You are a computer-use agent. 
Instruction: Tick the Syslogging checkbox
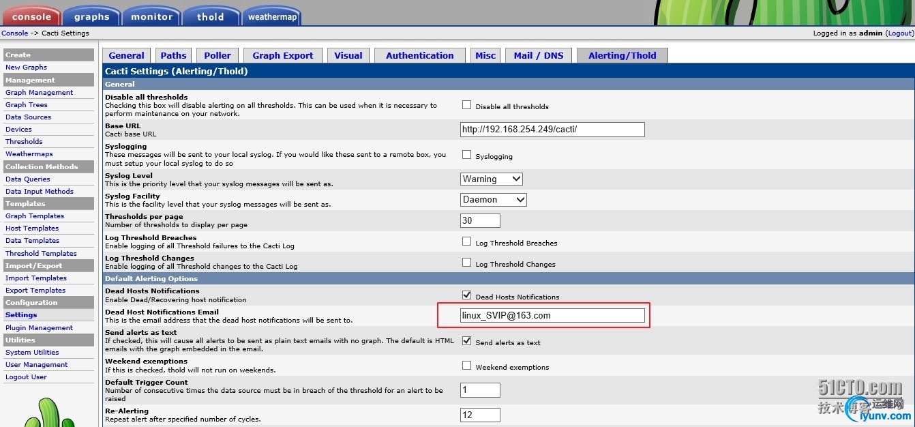[x=467, y=155]
